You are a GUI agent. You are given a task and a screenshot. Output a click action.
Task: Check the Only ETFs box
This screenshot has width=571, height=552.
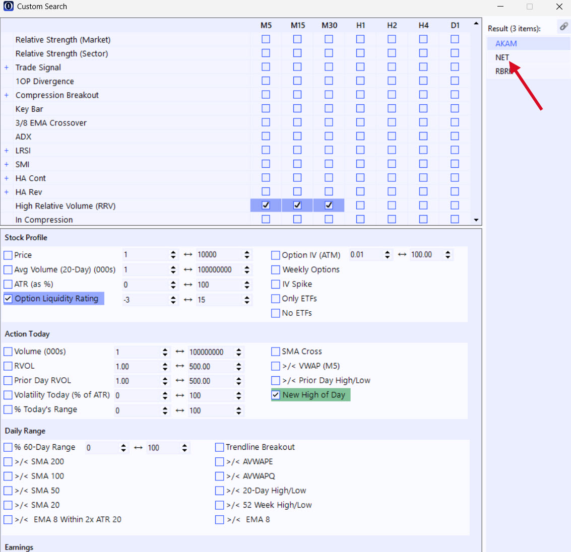276,299
